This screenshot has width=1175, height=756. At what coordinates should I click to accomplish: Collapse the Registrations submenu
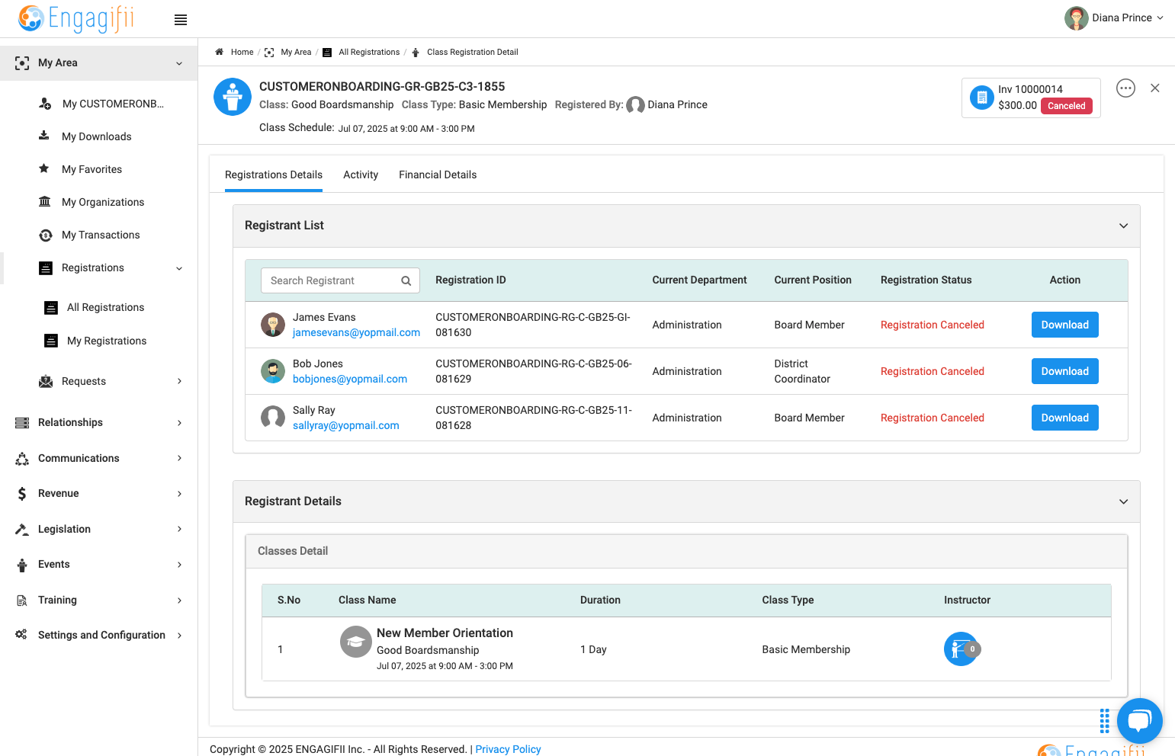click(179, 268)
